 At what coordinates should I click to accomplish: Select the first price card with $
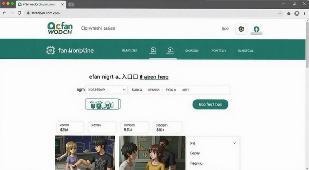70,127
